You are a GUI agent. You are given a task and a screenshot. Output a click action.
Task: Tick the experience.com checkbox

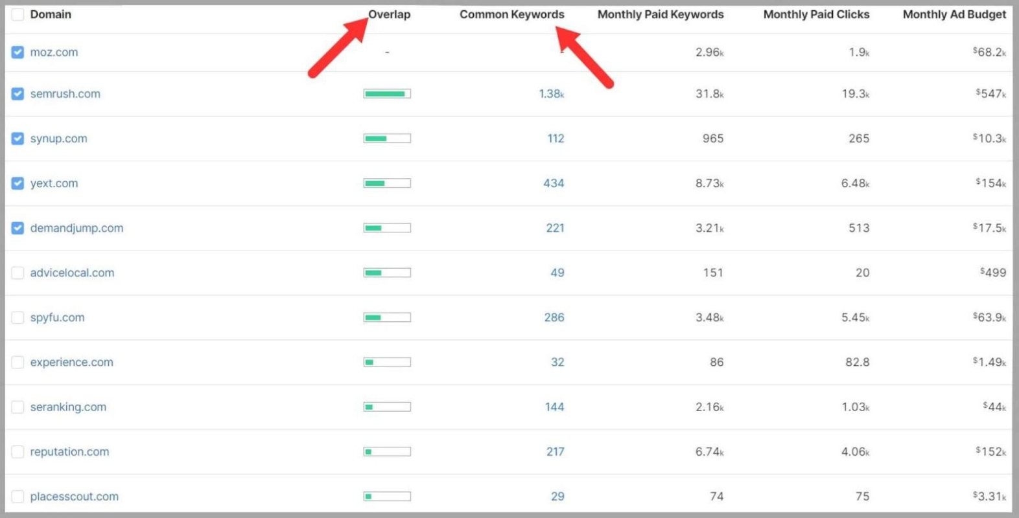point(18,362)
